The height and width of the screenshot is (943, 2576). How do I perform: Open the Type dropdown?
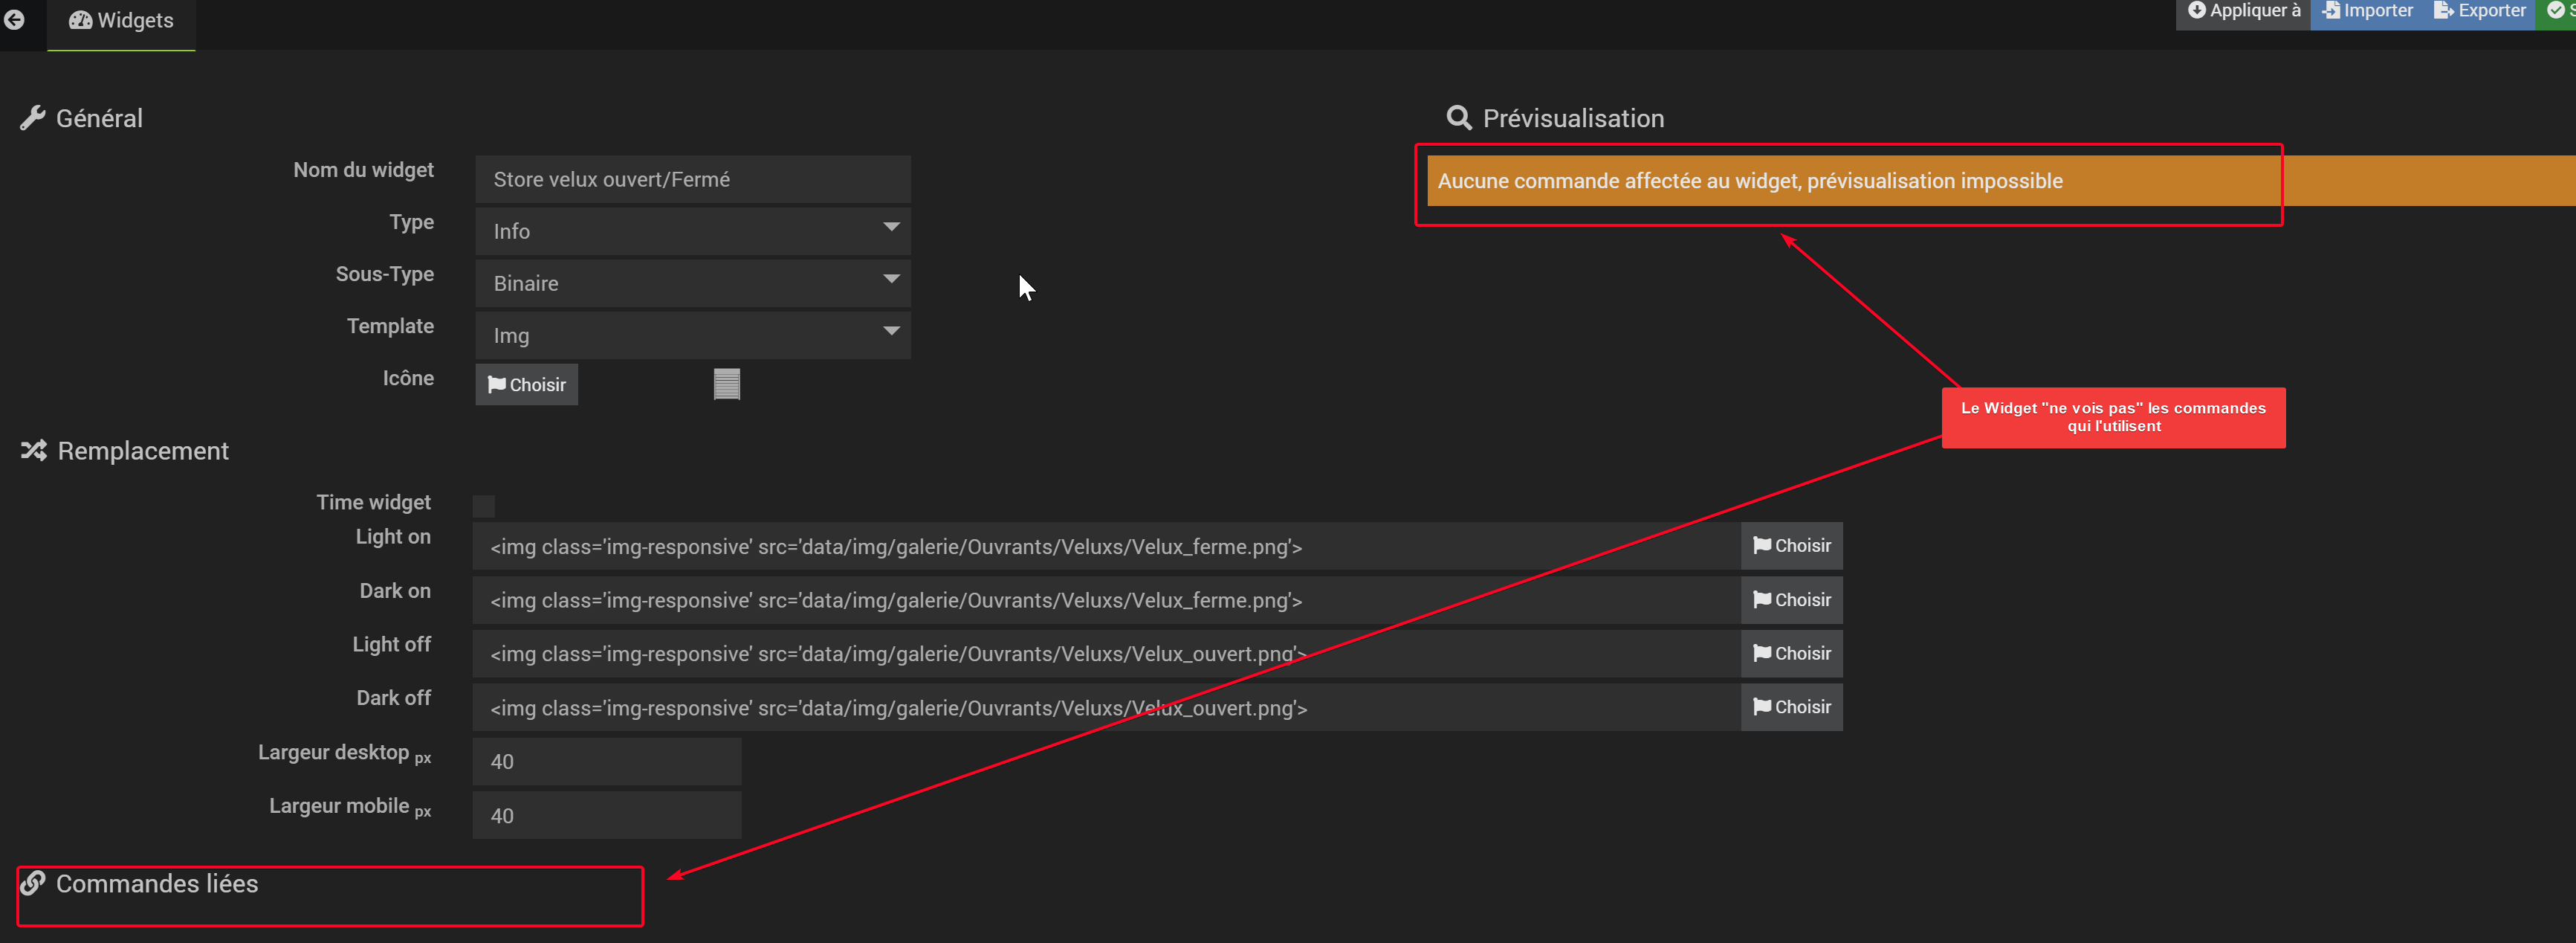(692, 231)
